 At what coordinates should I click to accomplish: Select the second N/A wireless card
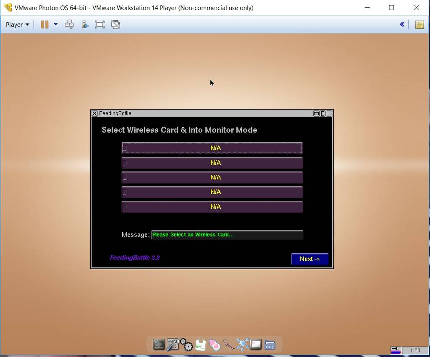(212, 163)
